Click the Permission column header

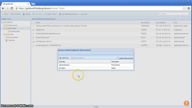pyautogui.click(x=121, y=62)
